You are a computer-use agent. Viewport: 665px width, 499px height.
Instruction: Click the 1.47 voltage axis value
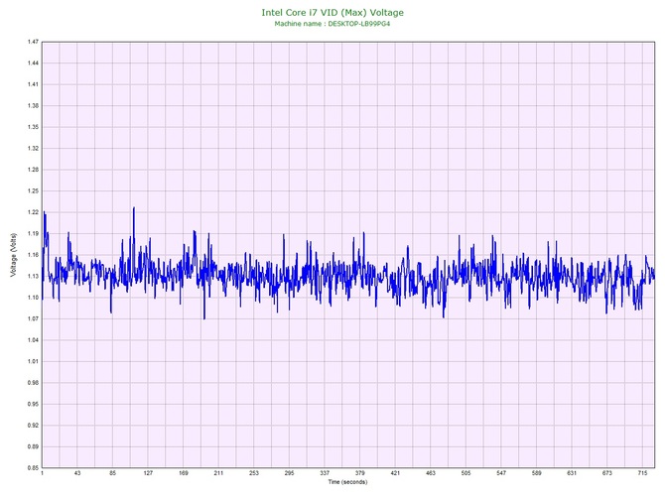33,42
